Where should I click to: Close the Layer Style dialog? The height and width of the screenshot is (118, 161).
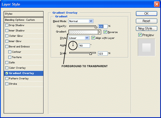pos(157,4)
